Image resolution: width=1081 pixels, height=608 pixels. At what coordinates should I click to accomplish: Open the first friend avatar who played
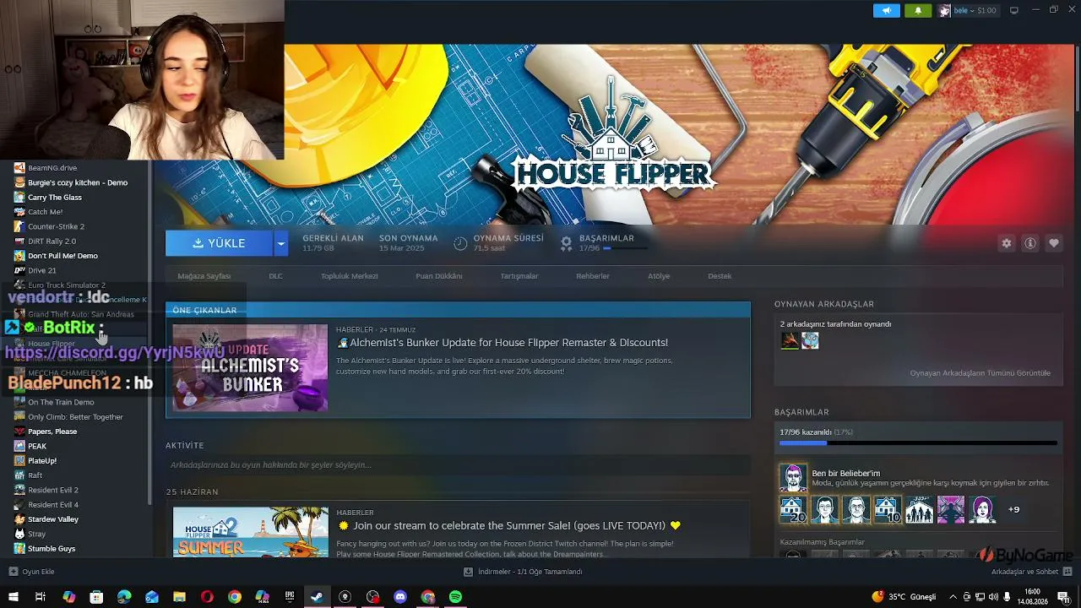789,340
